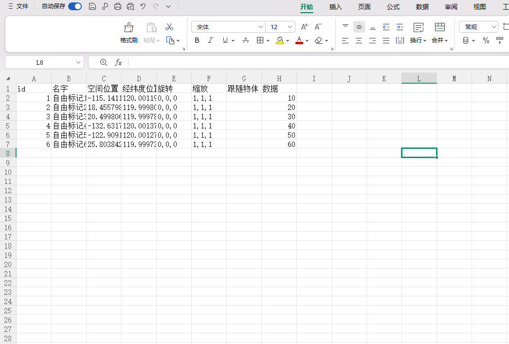
Task: Select cell H7 containing value 60
Action: point(279,145)
